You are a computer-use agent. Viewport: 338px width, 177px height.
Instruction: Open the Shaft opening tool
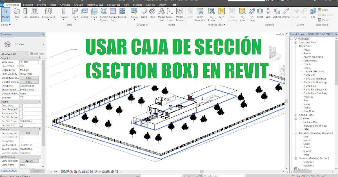click(260, 14)
